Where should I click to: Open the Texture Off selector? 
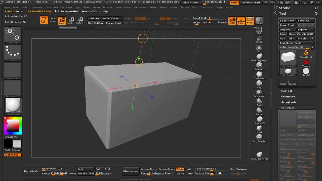click(13, 89)
